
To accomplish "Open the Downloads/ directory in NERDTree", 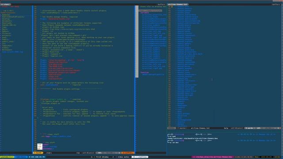I will coord(7,23).
